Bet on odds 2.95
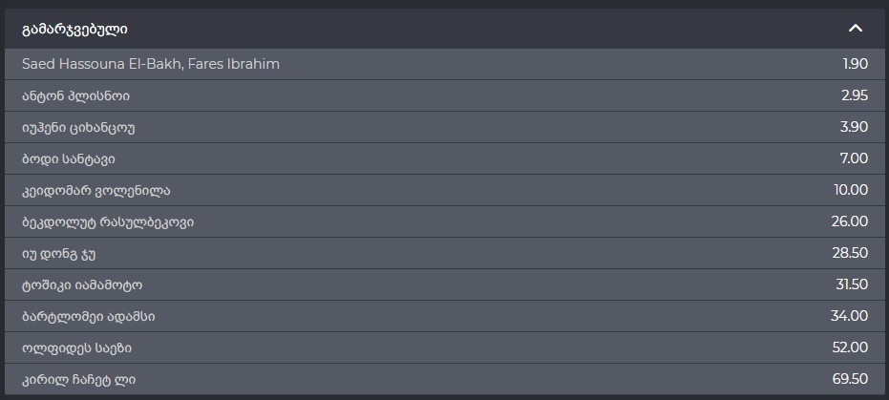Screen dimensions: 889x400 point(854,95)
